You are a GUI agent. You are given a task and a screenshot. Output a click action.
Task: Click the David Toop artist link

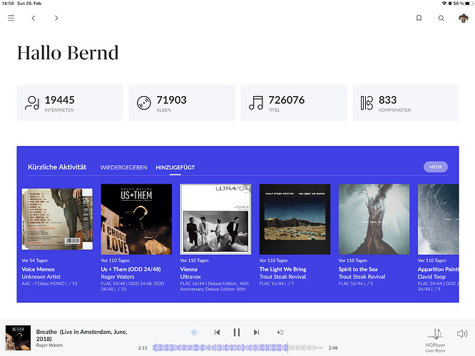(x=431, y=277)
